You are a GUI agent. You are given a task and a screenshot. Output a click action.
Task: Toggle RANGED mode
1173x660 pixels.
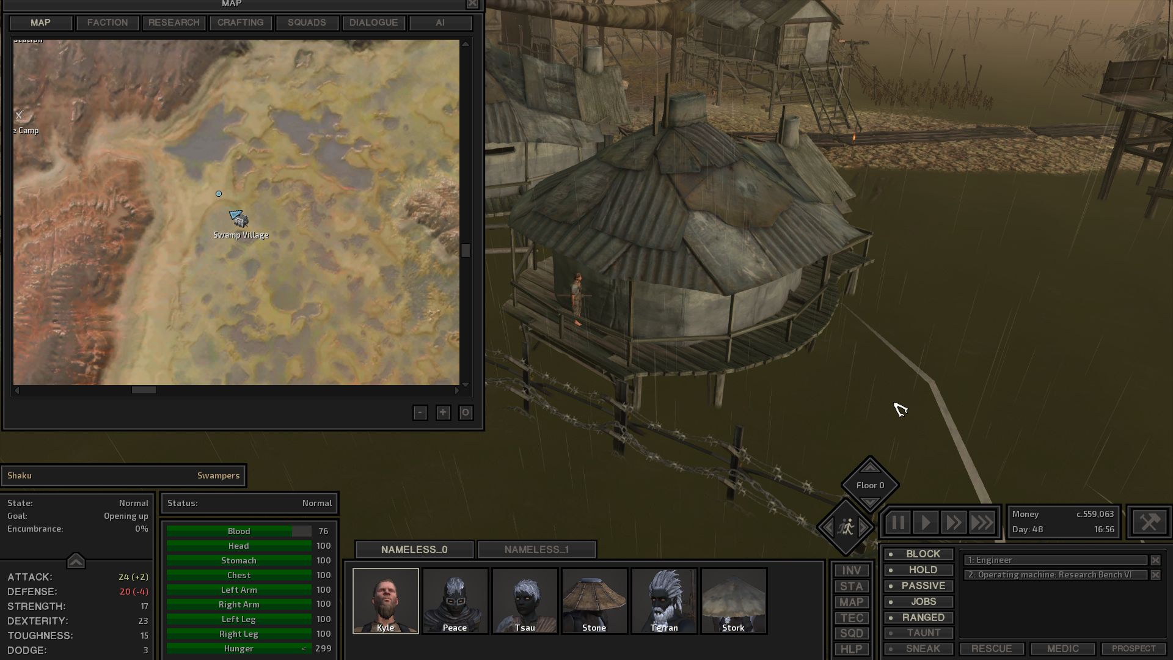[x=919, y=618]
